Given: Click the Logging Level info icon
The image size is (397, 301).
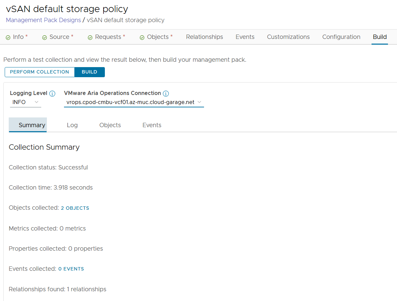Looking at the screenshot, I should [x=52, y=94].
